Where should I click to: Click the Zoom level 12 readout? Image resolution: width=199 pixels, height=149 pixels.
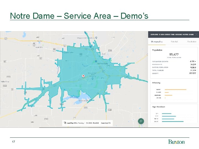coord(106,123)
